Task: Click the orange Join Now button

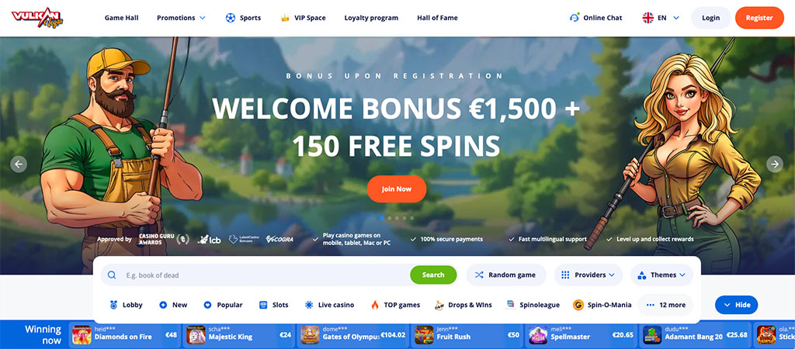Action: 397,189
